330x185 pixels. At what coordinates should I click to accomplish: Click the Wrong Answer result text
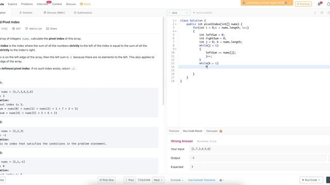[x=182, y=141]
